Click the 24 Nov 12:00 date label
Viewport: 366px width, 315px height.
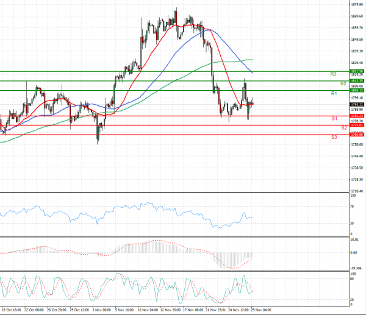239,310
